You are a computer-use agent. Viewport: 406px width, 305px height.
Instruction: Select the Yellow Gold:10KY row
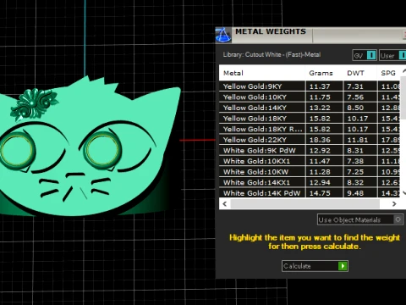tap(310, 97)
